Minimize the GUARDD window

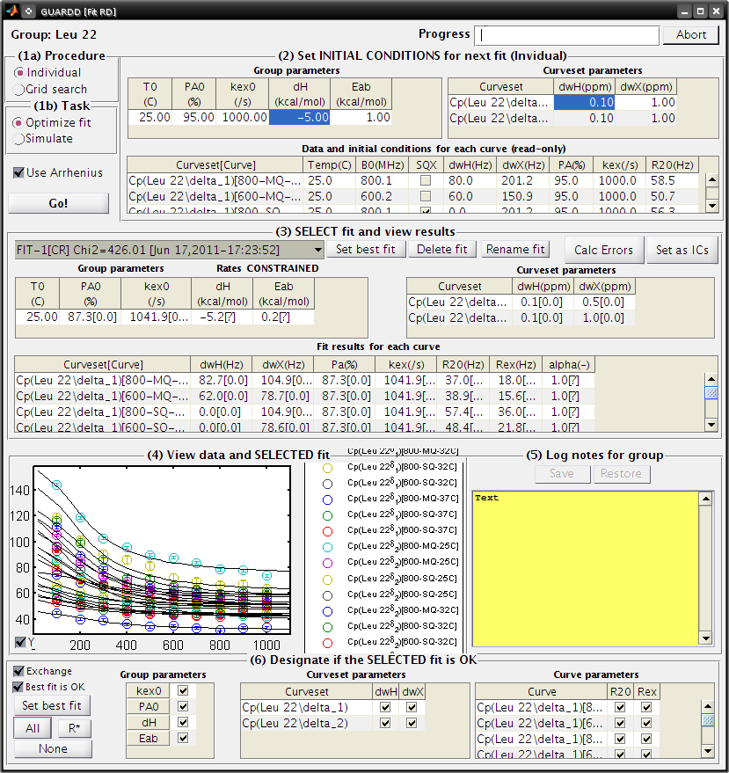click(684, 11)
